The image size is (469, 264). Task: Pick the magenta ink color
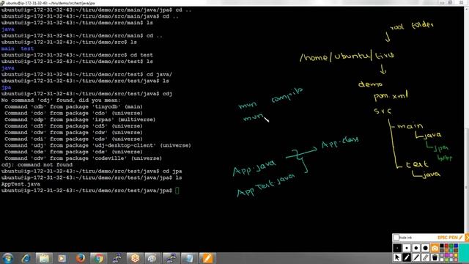click(446, 255)
